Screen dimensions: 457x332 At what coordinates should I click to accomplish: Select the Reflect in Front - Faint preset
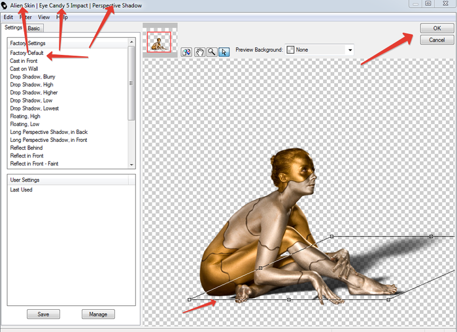(x=34, y=163)
